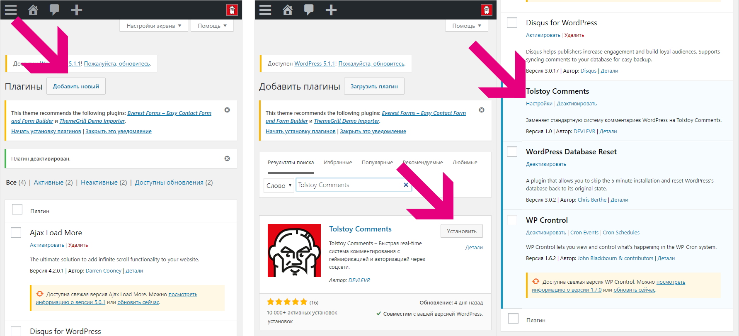Screen dimensions: 739x336
Task: Expand the 'Настройки экрана' dropdown
Action: pyautogui.click(x=154, y=26)
